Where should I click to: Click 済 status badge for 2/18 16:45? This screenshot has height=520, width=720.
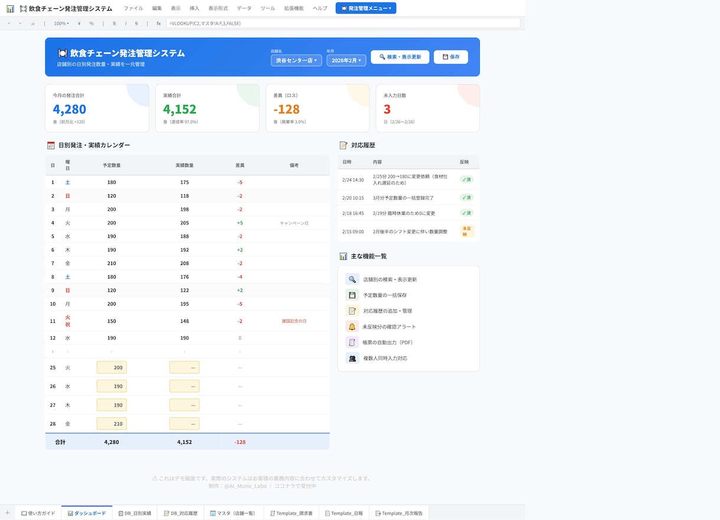tap(467, 213)
